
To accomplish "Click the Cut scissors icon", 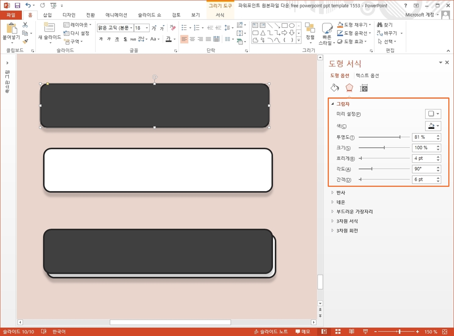I will [25, 25].
